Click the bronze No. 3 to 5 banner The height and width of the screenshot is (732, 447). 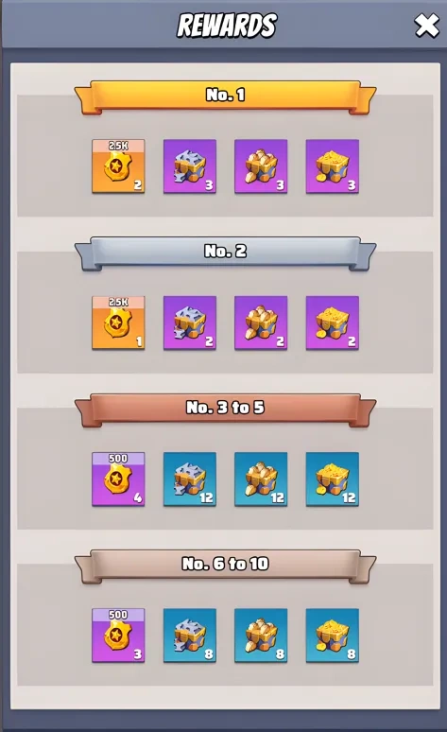click(225, 410)
